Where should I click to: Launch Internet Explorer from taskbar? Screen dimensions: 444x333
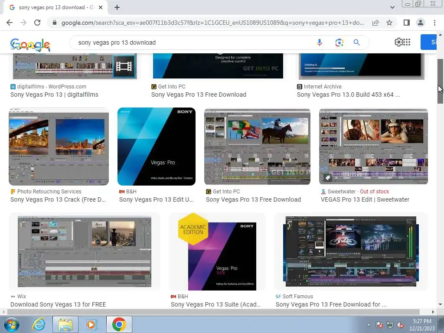tap(38, 324)
